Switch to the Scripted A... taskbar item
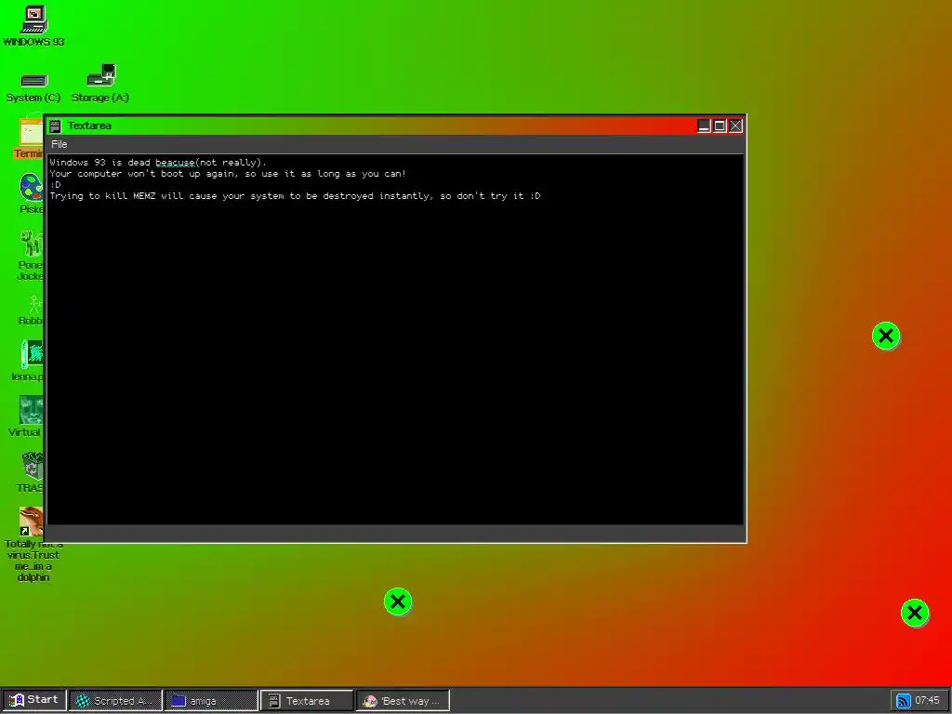The height and width of the screenshot is (714, 952). (115, 701)
